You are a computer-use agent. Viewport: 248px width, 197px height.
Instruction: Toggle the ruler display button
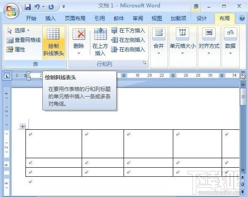[x=243, y=77]
